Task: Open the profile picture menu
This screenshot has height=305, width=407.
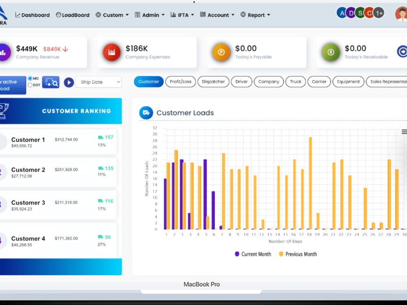Action: coord(401,14)
